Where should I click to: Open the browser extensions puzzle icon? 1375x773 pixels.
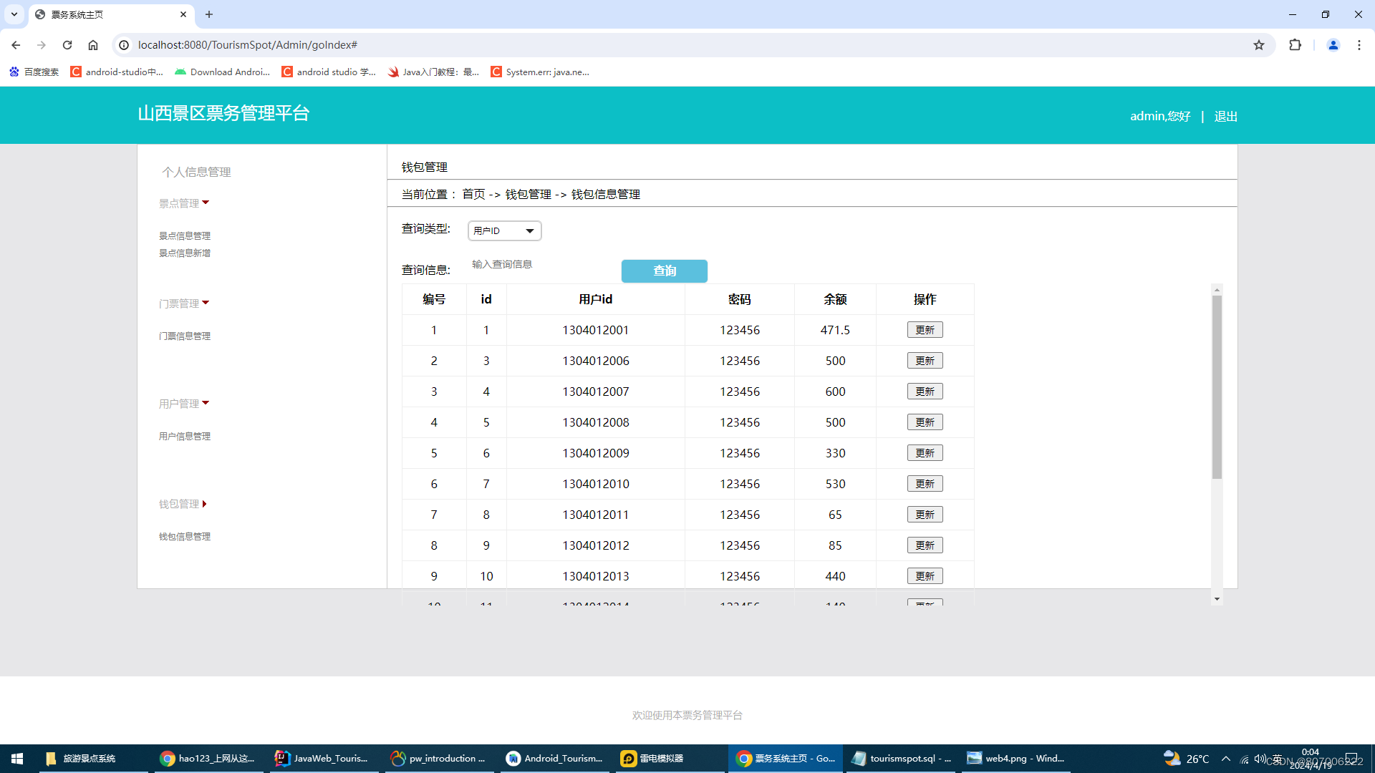click(x=1295, y=45)
